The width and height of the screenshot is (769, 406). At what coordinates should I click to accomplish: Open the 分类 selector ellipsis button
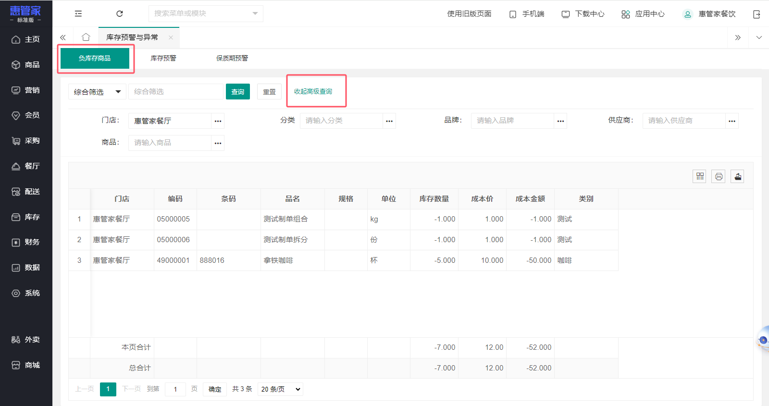click(389, 121)
